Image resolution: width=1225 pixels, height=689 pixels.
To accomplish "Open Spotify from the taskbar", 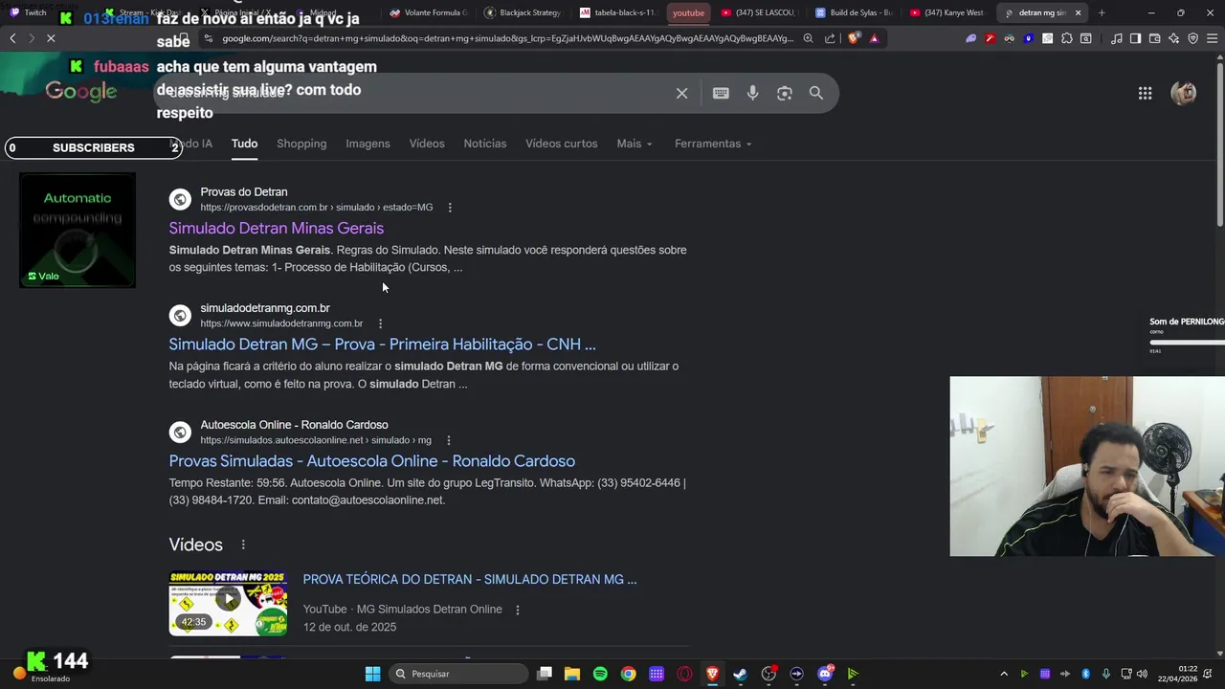I will pyautogui.click(x=600, y=674).
